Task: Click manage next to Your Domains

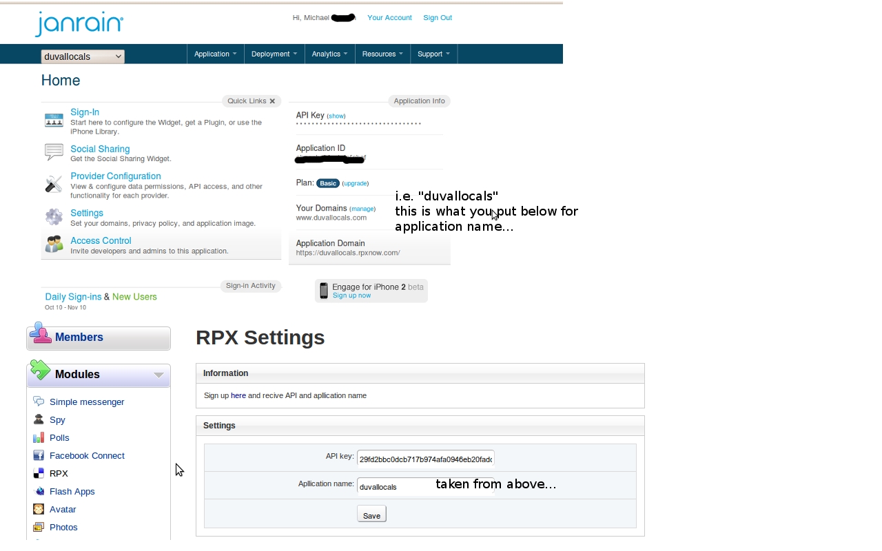Action: 362,209
